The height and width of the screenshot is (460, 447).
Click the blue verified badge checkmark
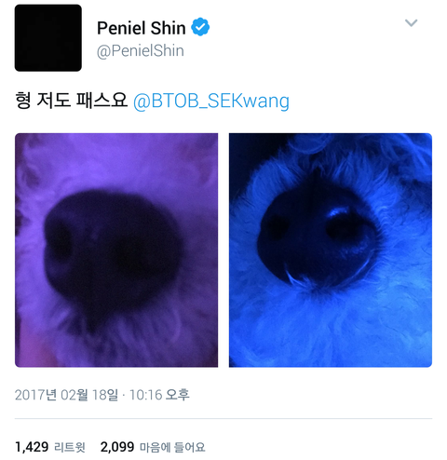[x=200, y=27]
